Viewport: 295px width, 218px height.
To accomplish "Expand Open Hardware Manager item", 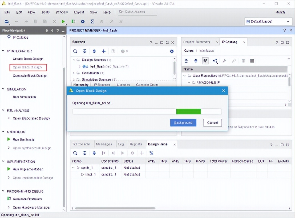I will [9, 207].
